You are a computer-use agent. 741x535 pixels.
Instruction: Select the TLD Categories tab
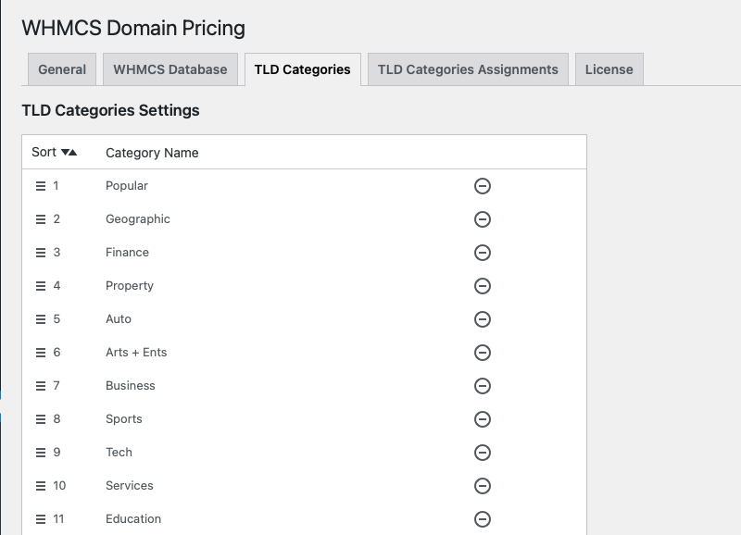point(303,69)
